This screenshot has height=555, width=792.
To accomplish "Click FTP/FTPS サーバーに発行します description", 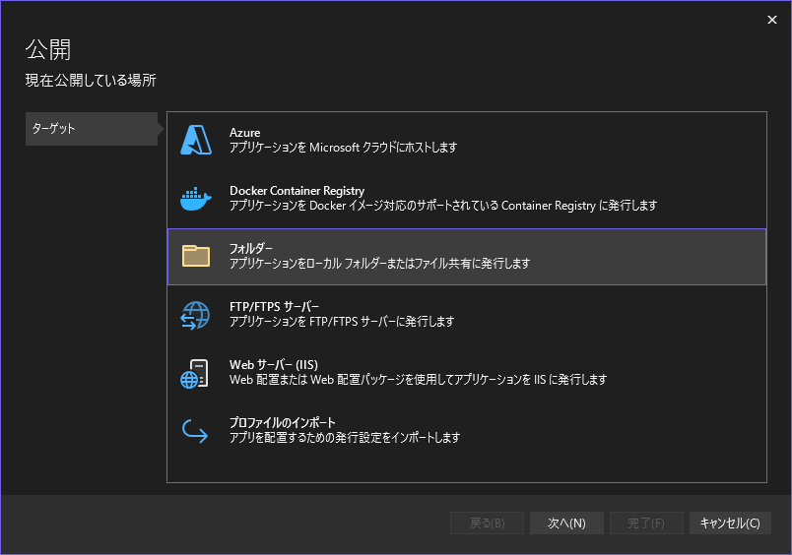I will pyautogui.click(x=342, y=322).
